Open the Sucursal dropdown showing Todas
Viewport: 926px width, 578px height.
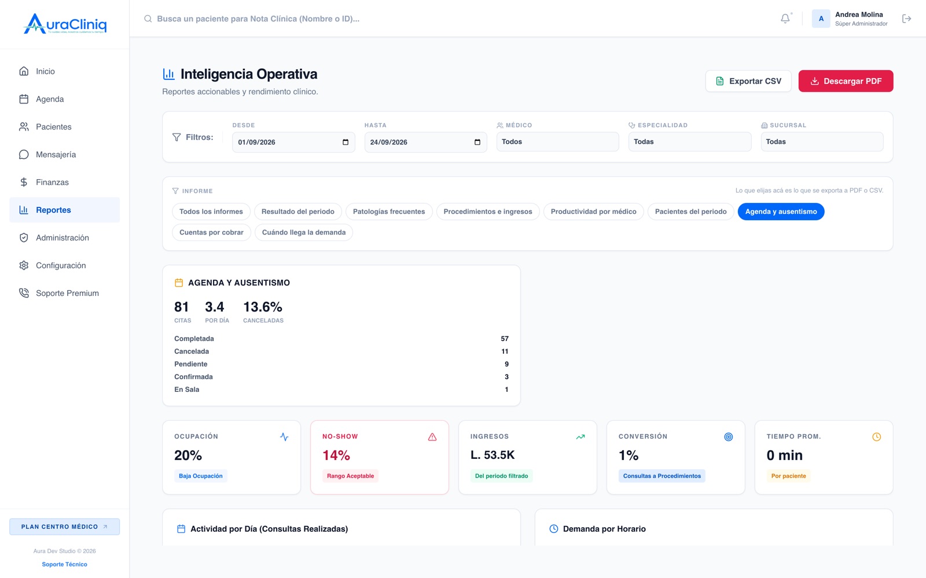(822, 142)
